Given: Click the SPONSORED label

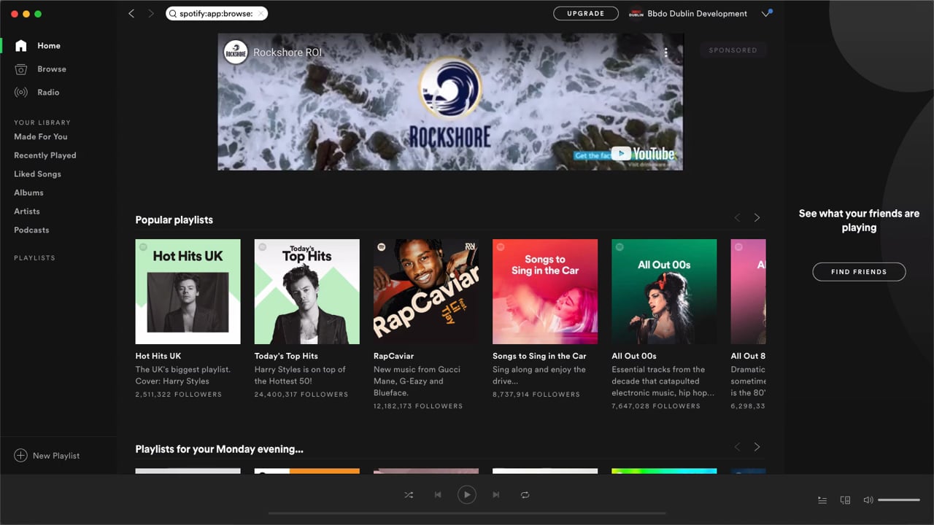Looking at the screenshot, I should click(733, 50).
